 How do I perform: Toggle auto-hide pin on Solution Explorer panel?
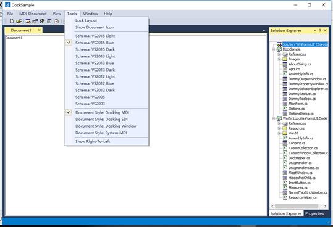(x=320, y=30)
